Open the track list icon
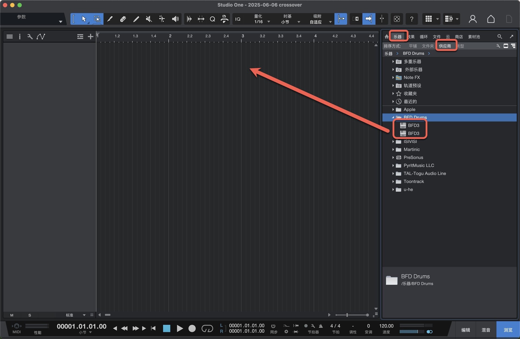Viewport: 520px width, 339px height. click(x=9, y=36)
